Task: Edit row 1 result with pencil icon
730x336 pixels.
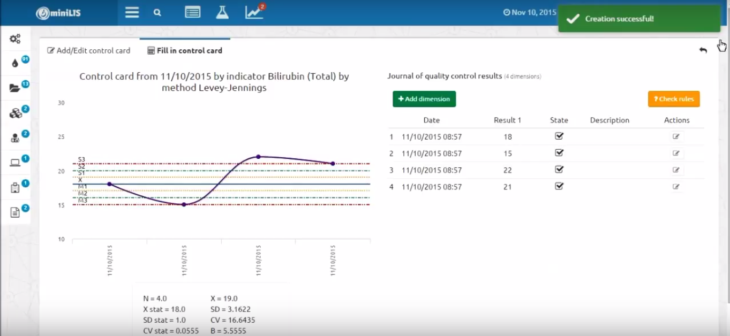Action: 676,136
